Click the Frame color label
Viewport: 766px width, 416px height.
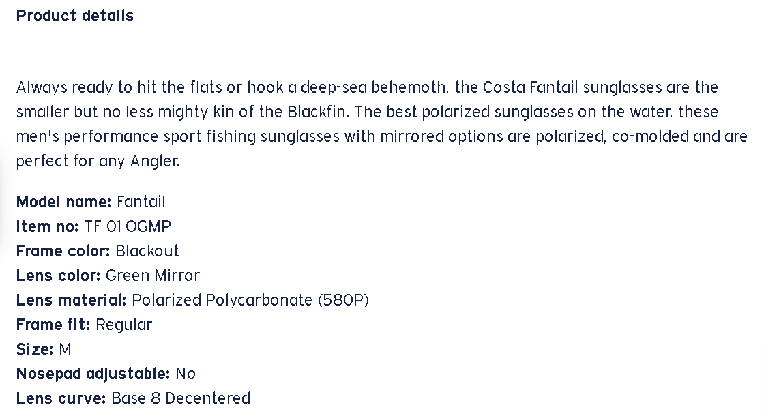pyautogui.click(x=63, y=251)
